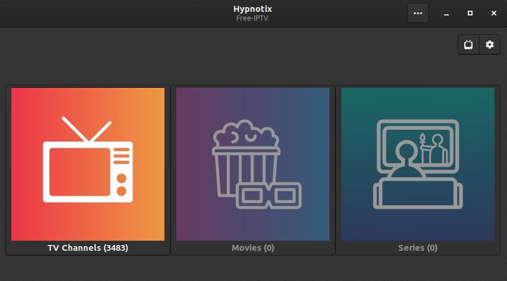Open the three-dot menu in title bar

[x=418, y=13]
